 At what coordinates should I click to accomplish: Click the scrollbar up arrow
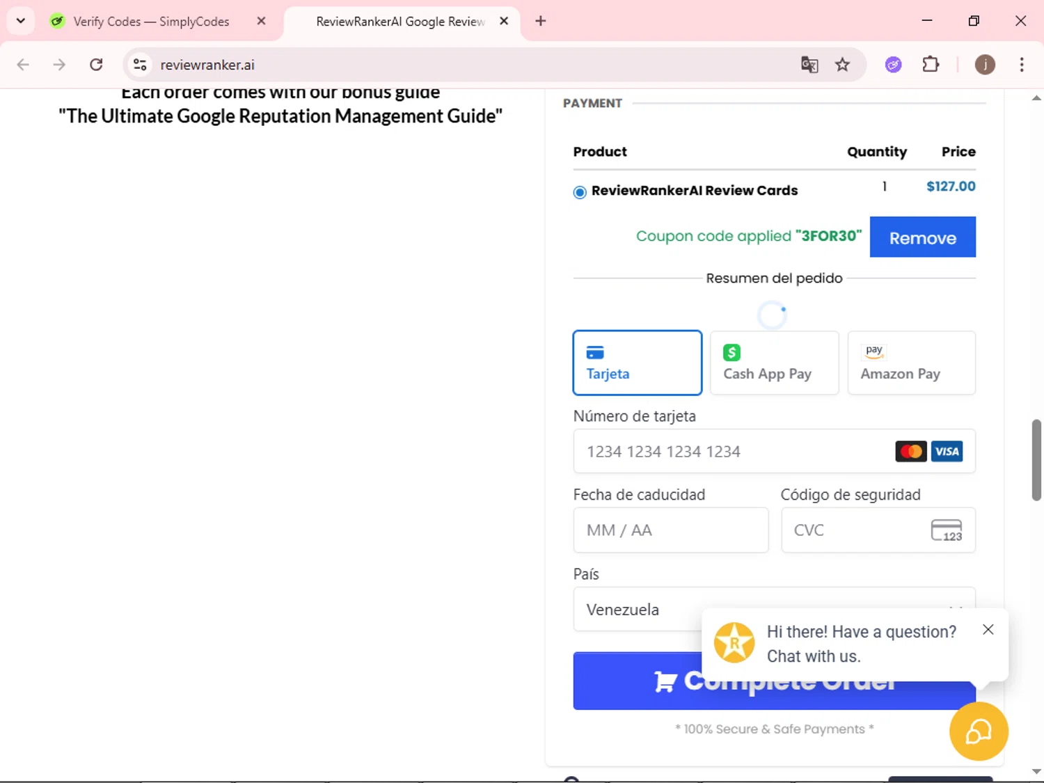click(x=1036, y=98)
